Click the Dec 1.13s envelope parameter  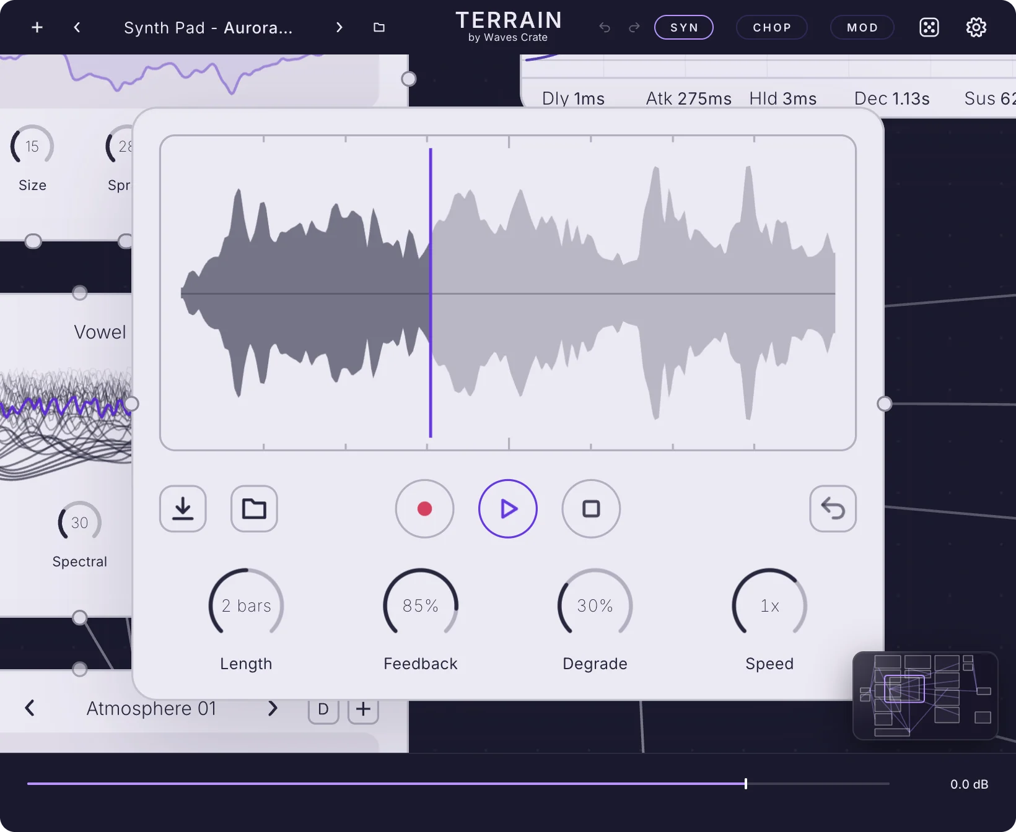tap(892, 98)
